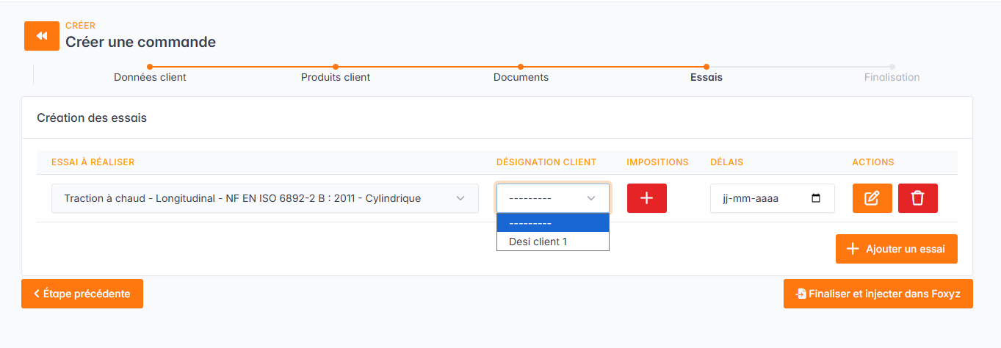
Task: Jump to the Finalisation step
Action: click(892, 77)
